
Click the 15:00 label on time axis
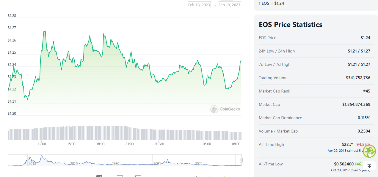coord(71,144)
